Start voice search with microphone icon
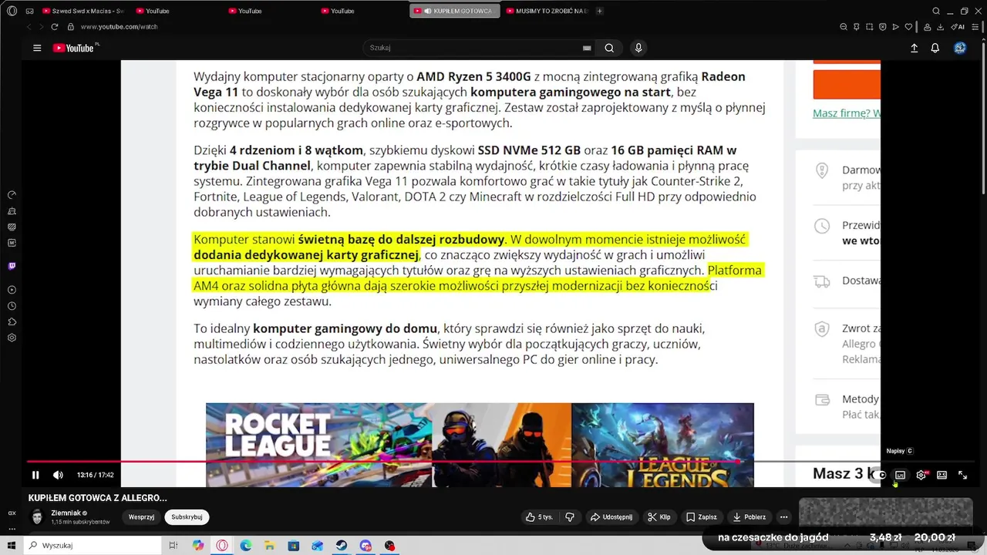The width and height of the screenshot is (987, 555). pyautogui.click(x=638, y=48)
